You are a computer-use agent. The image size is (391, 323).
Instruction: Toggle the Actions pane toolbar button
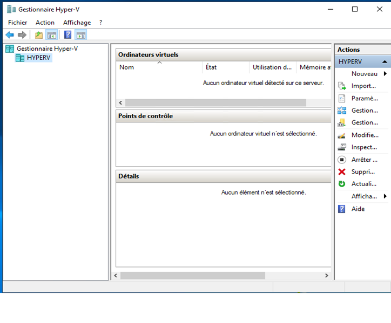coord(81,35)
